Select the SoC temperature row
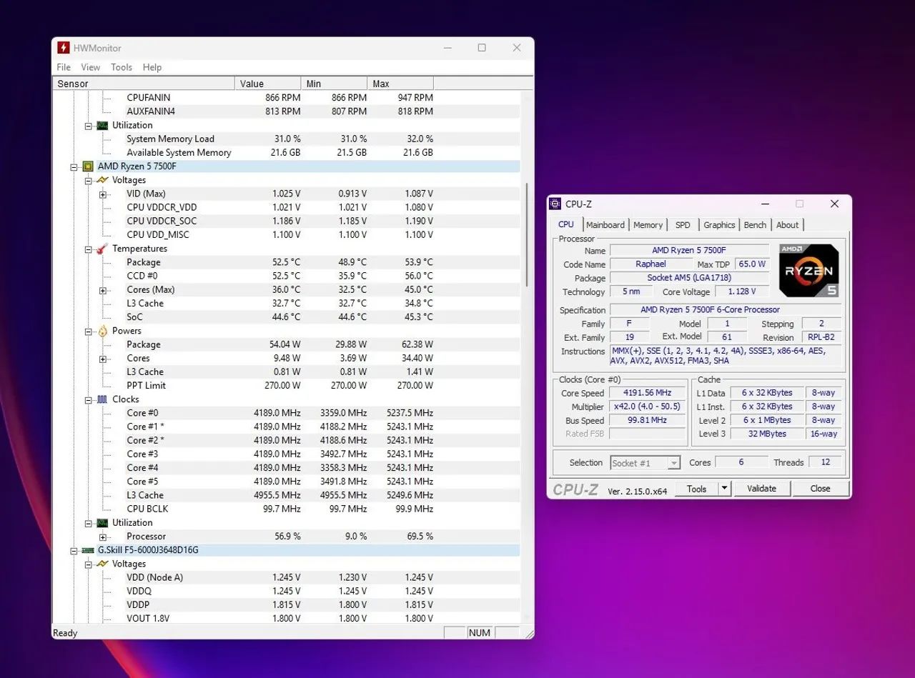This screenshot has height=678, width=915. click(287, 317)
